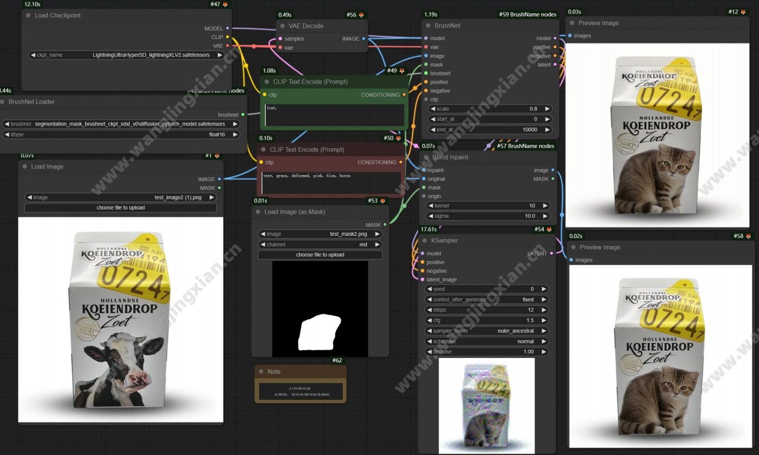Click the denoise 1.00 value field
The width and height of the screenshot is (759, 455).
[486, 352]
